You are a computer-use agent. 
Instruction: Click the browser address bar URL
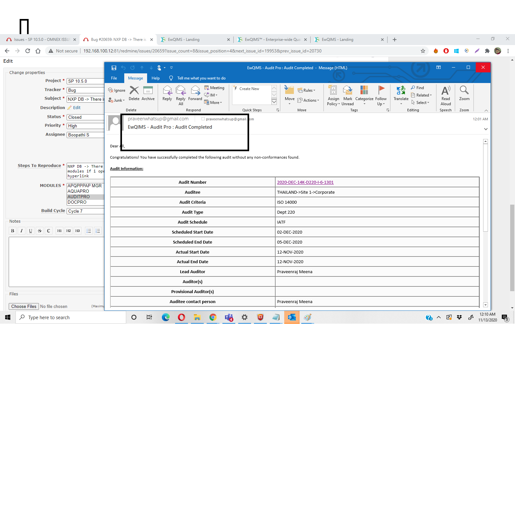(x=202, y=51)
